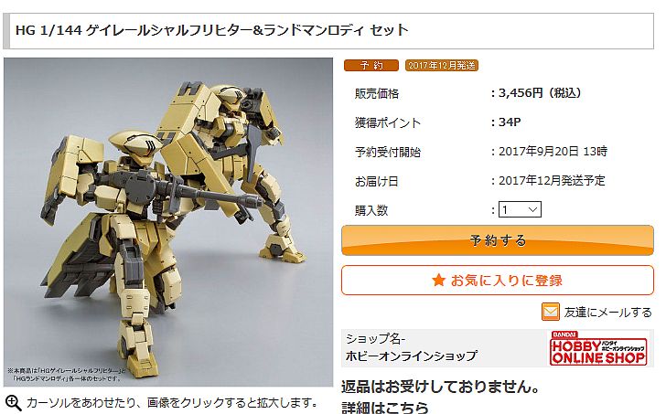Click the 友達にメールする link
Image resolution: width=666 pixels, height=414 pixels.
[607, 313]
